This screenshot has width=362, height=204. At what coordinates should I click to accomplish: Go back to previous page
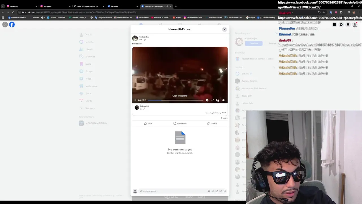click(x=3, y=12)
